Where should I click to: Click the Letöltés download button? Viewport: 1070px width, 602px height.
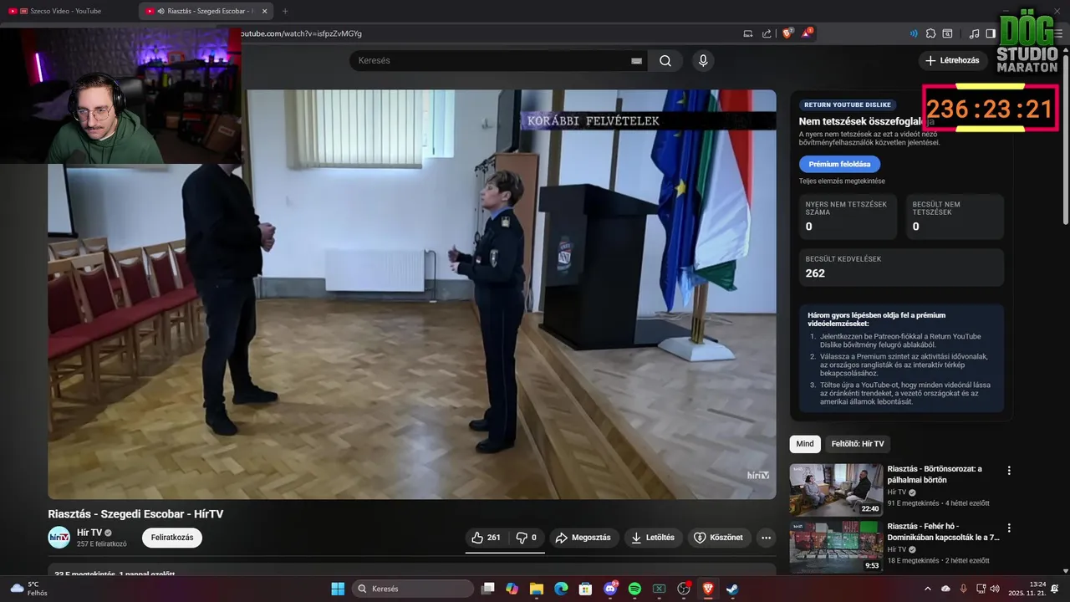coord(653,538)
